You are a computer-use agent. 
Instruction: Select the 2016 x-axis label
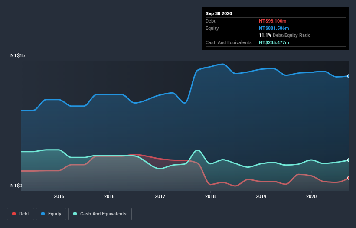click(109, 196)
